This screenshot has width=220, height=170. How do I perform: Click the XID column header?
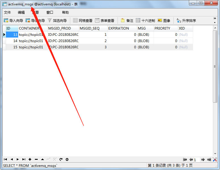(186, 28)
